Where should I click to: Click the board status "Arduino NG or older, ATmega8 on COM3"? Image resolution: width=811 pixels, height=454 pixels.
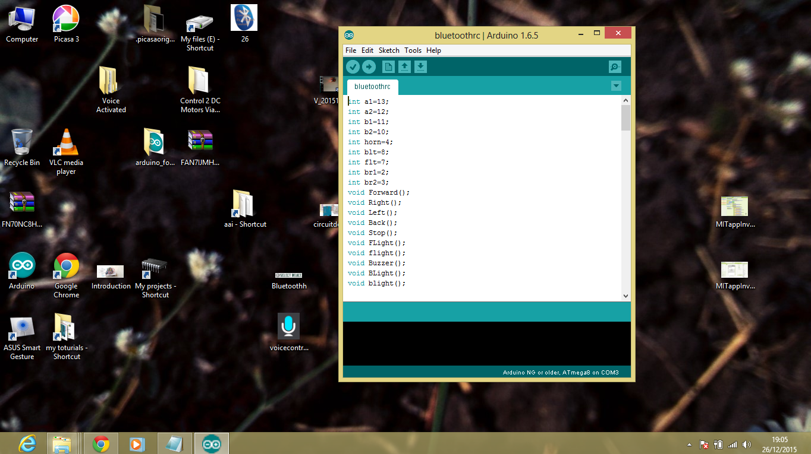(x=561, y=373)
